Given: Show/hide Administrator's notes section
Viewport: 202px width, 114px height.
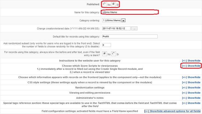Looking at the screenshot, I should click(191, 98).
